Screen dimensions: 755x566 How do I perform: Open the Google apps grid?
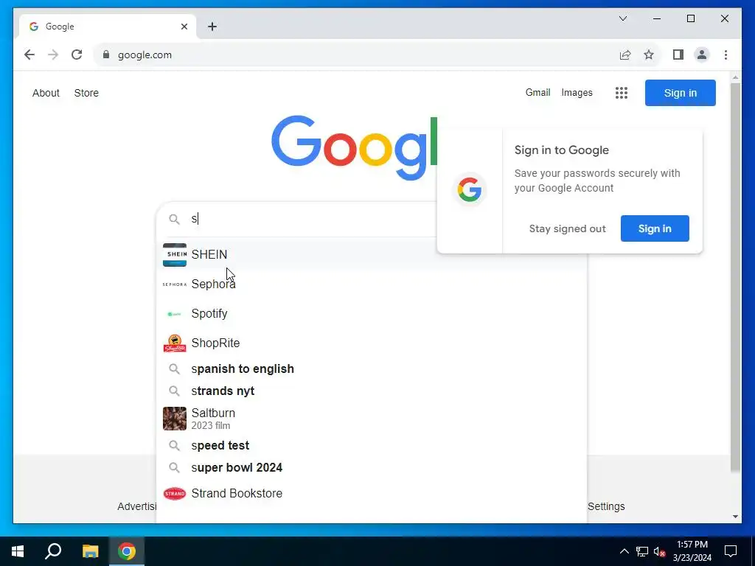(x=621, y=93)
